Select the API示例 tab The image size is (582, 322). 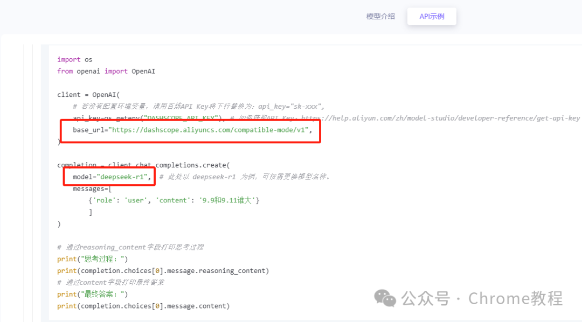click(x=432, y=16)
